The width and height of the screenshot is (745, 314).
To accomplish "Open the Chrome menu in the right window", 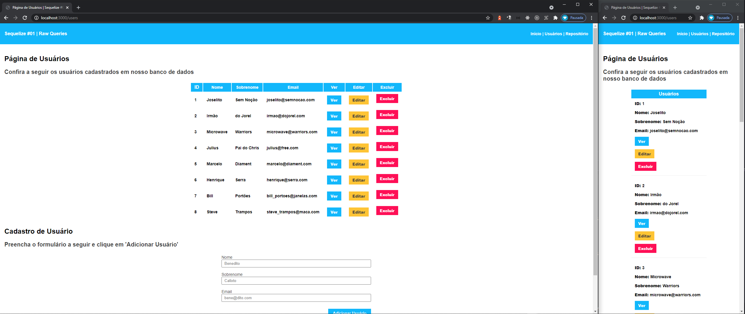I will tap(738, 18).
